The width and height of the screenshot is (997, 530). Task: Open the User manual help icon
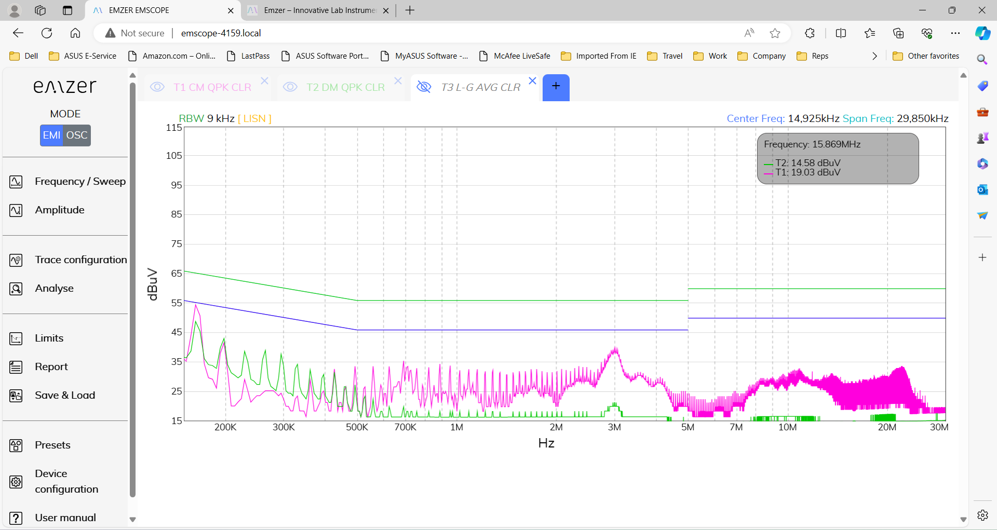pyautogui.click(x=16, y=518)
